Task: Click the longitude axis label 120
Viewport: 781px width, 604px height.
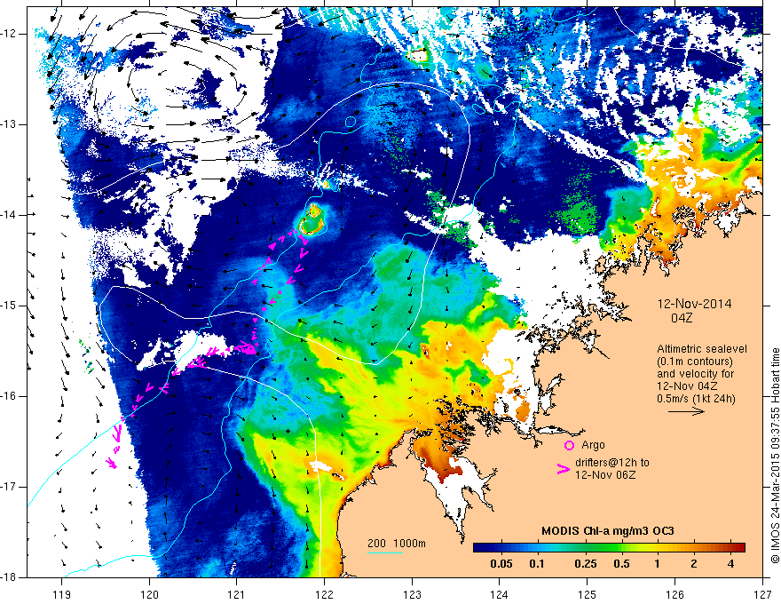Action: point(149,594)
